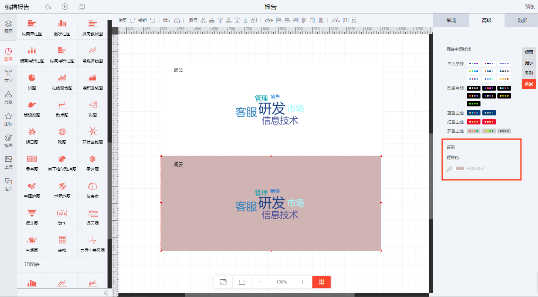The image size is (538, 297).
Task: Open the 元素 elements sidebar section
Action: [x=8, y=97]
